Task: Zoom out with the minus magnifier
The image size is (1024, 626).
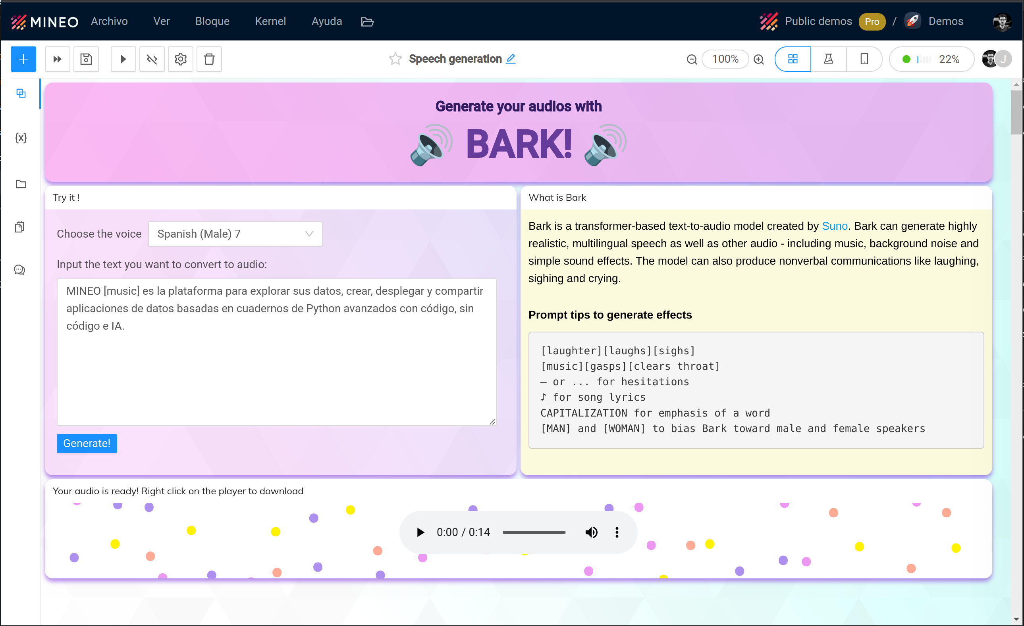Action: pos(692,60)
